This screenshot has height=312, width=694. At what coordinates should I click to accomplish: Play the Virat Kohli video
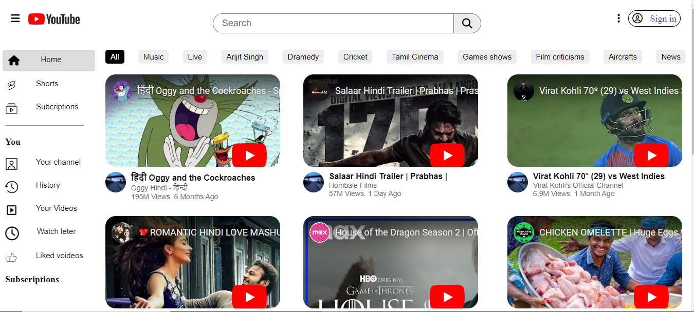651,155
